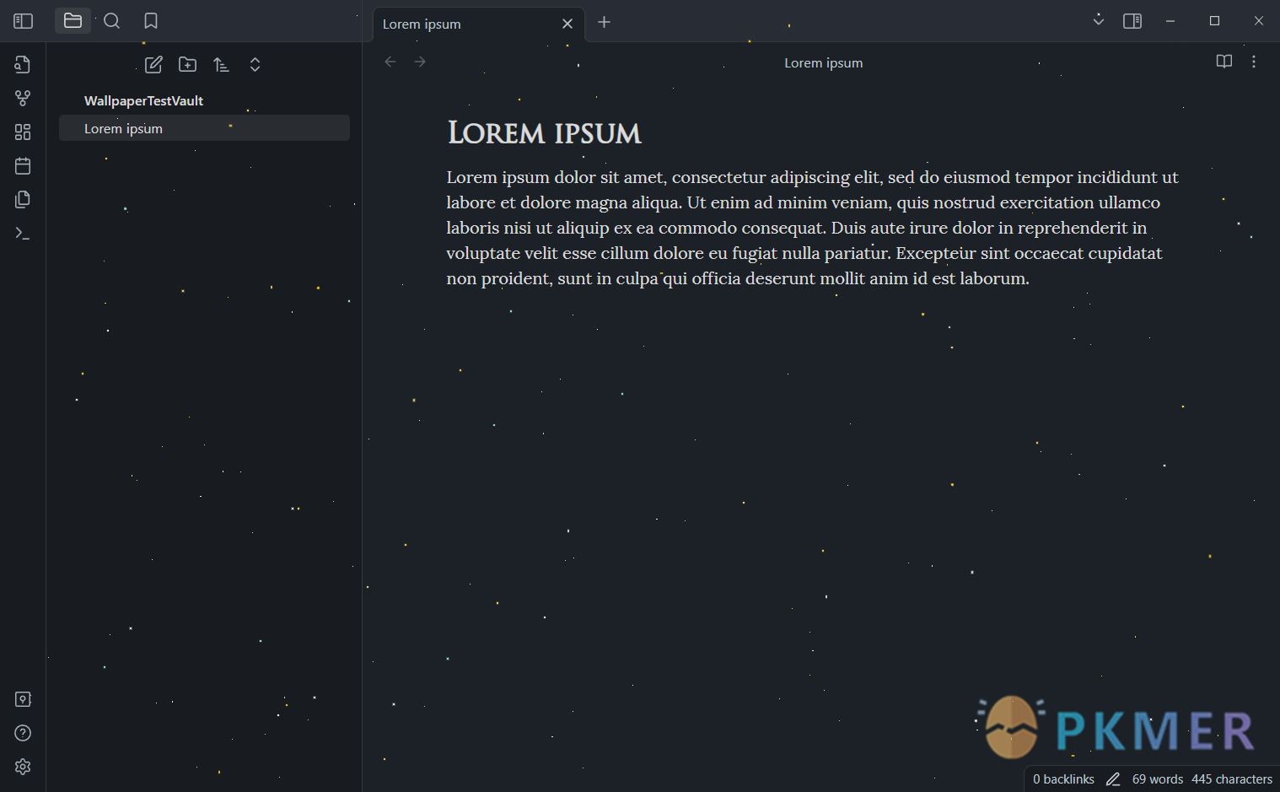
Task: Create a new folder in explorer
Action: (x=187, y=65)
